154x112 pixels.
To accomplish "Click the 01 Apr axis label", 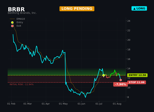I will click(x=46, y=104).
